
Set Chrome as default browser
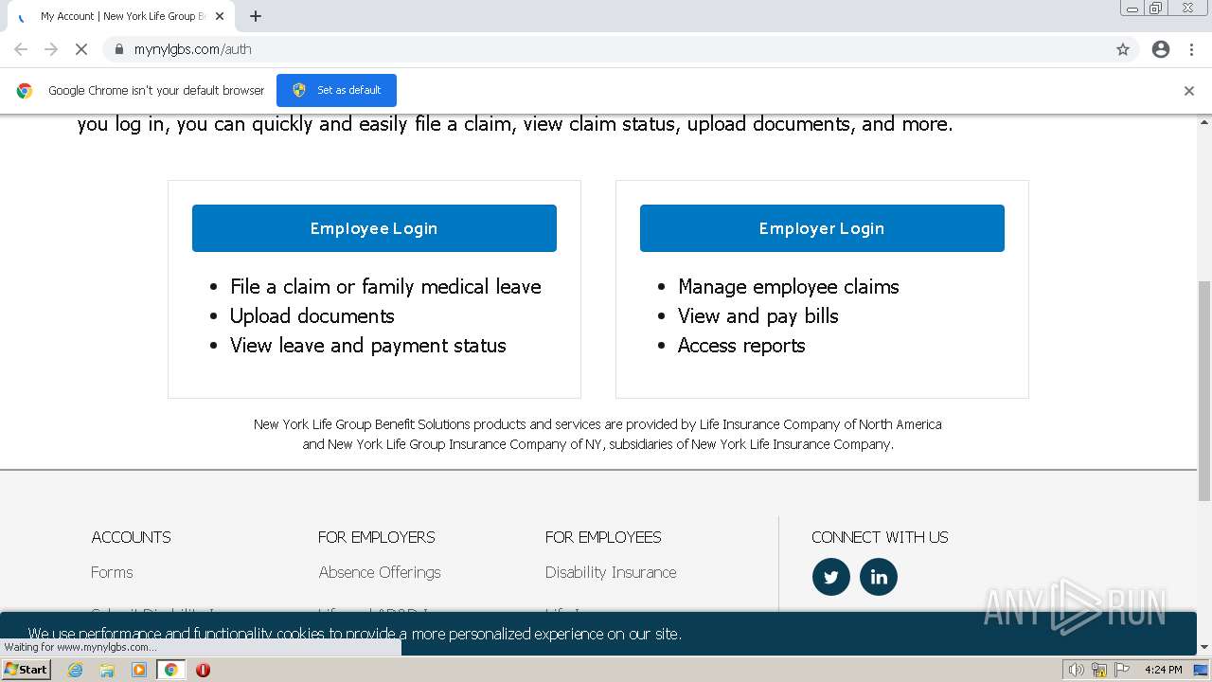336,90
